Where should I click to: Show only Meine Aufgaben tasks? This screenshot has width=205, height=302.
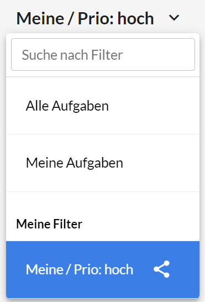pos(103,163)
